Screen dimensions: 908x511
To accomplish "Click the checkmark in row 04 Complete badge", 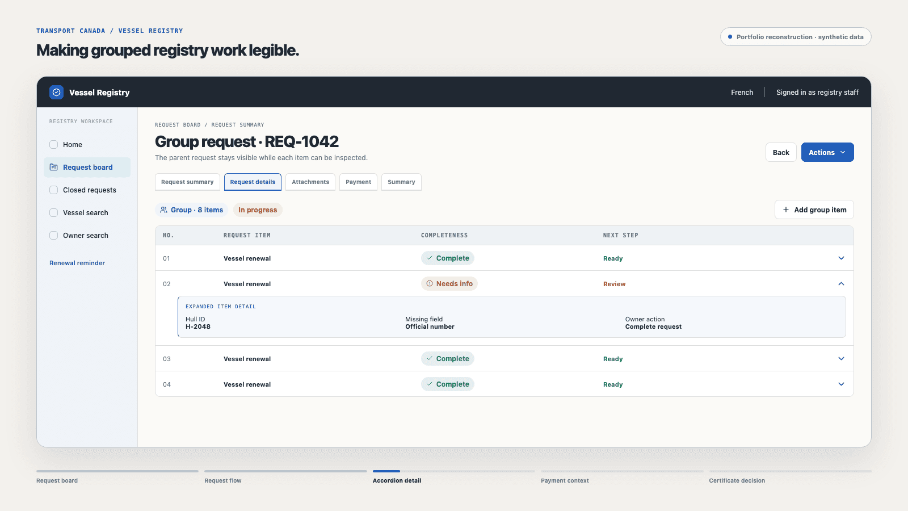I will tap(430, 384).
